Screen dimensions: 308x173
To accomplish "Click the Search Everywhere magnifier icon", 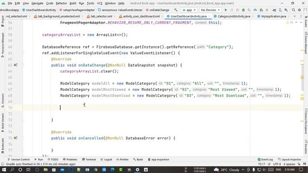I will pyautogui.click(x=294, y=10).
